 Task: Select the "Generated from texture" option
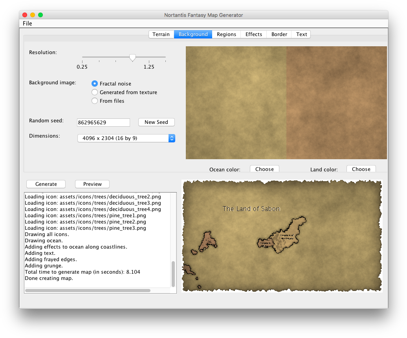coord(95,92)
